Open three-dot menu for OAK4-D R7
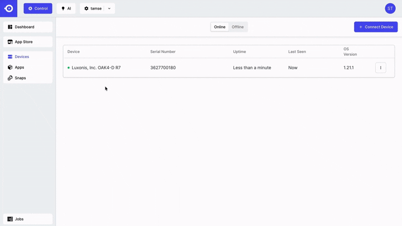Screen dimensions: 402x226 380,68
